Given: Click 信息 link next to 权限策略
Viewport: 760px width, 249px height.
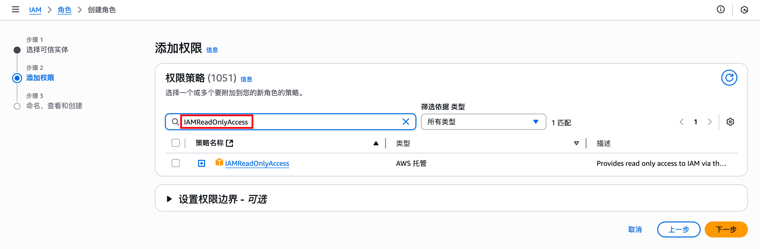Looking at the screenshot, I should pyautogui.click(x=246, y=79).
